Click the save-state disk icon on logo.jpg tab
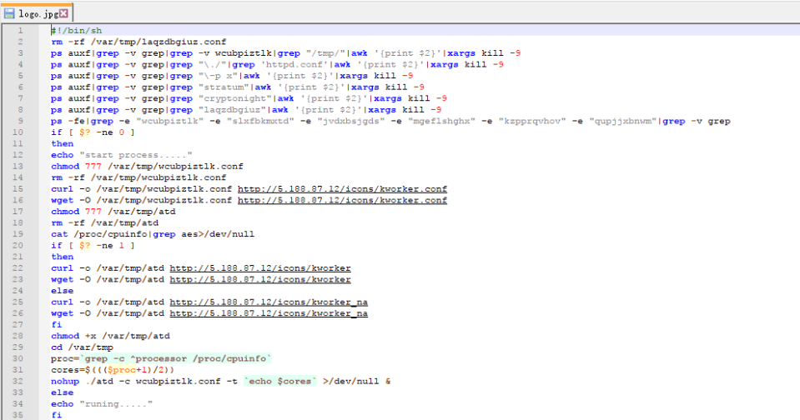 [9, 13]
